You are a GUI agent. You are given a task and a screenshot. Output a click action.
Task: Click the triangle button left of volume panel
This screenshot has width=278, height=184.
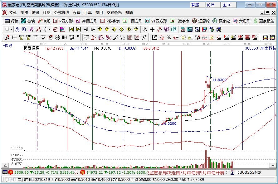pos(5,165)
